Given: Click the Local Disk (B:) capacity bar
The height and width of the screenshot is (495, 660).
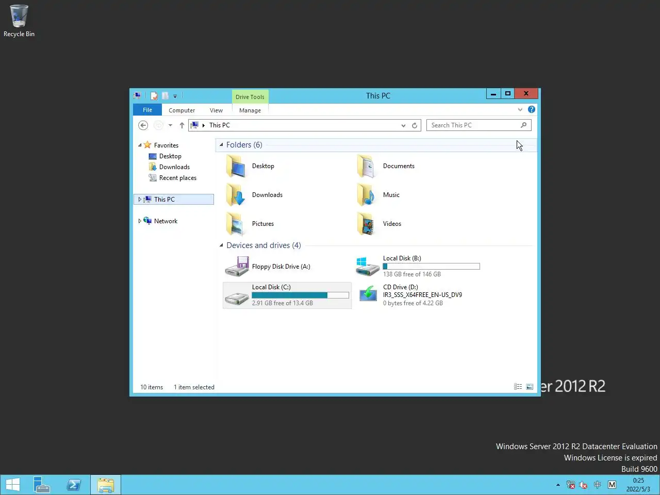Looking at the screenshot, I should tap(431, 267).
